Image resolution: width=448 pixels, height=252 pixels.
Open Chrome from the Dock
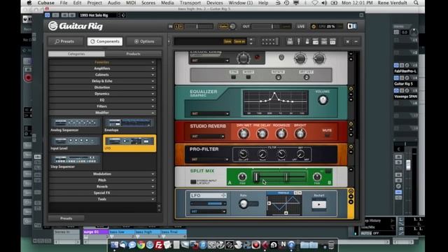(x=141, y=245)
